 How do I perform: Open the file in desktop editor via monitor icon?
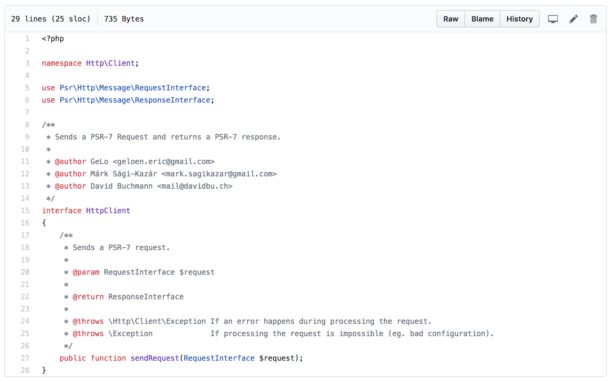(x=553, y=18)
